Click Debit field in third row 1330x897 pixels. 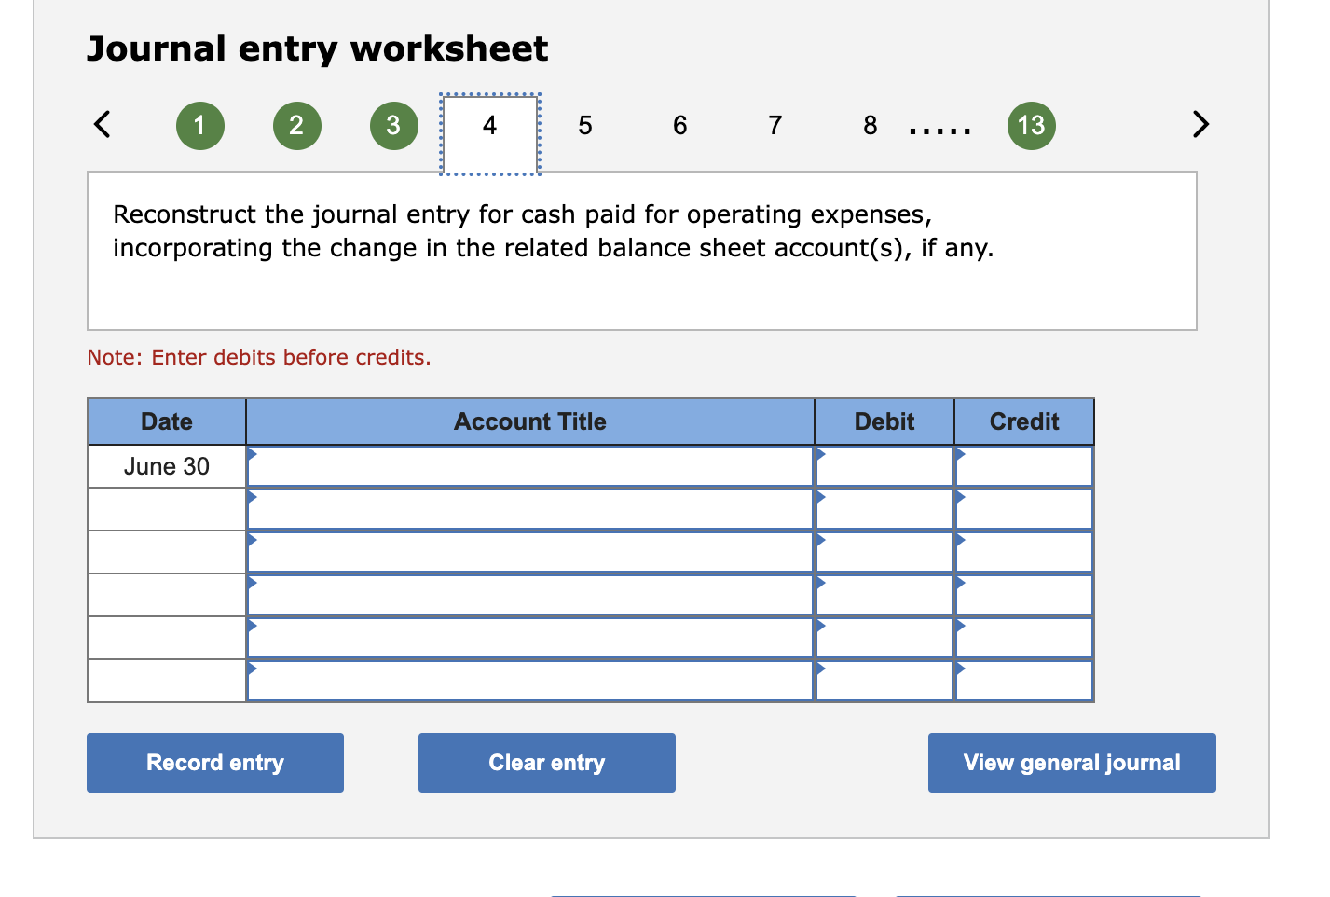884,552
